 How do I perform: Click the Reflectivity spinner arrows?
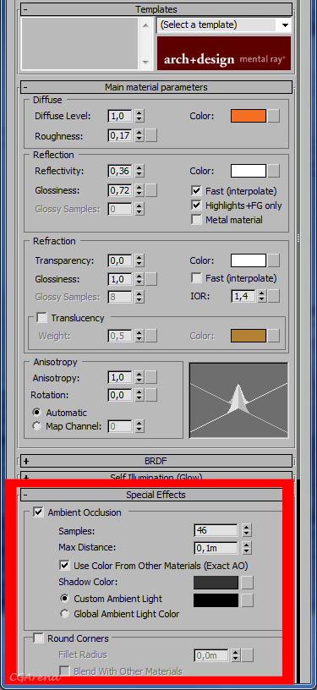click(139, 171)
